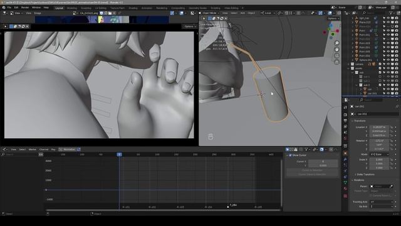Image resolution: width=401 pixels, height=226 pixels.
Task: Open the Object menu in 3D viewport header
Action: coord(251,13)
